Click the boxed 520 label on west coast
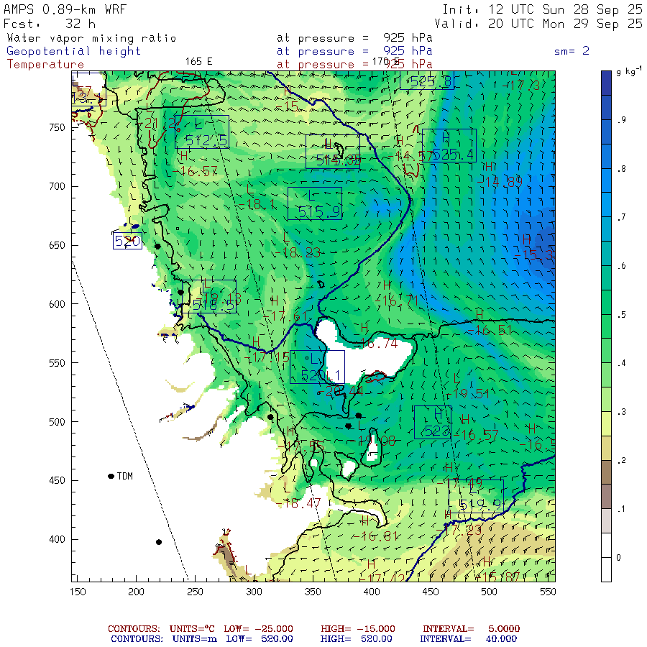Viewport: 647px width, 647px height. 127,241
